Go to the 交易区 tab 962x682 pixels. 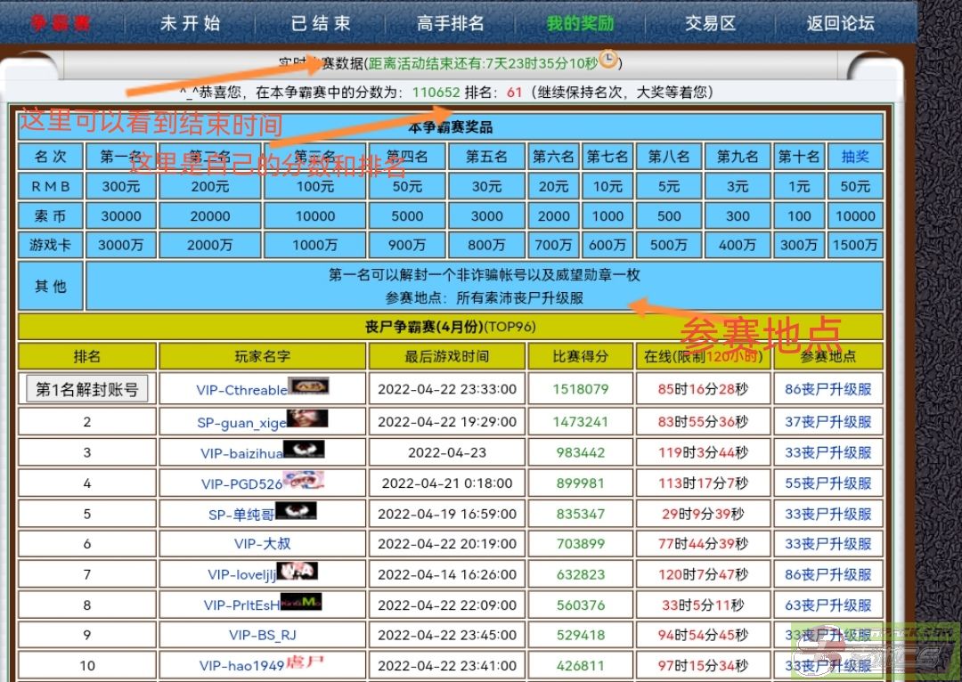tap(710, 23)
